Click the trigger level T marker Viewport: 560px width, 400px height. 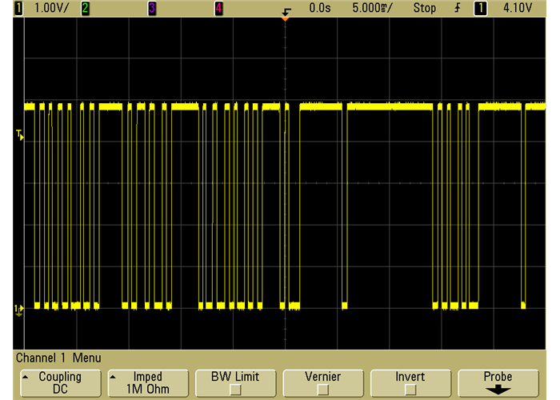[x=20, y=137]
